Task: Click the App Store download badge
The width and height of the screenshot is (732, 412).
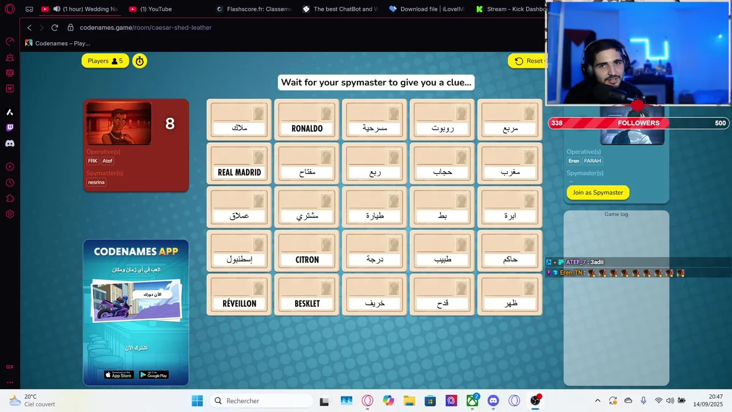Action: coord(119,375)
